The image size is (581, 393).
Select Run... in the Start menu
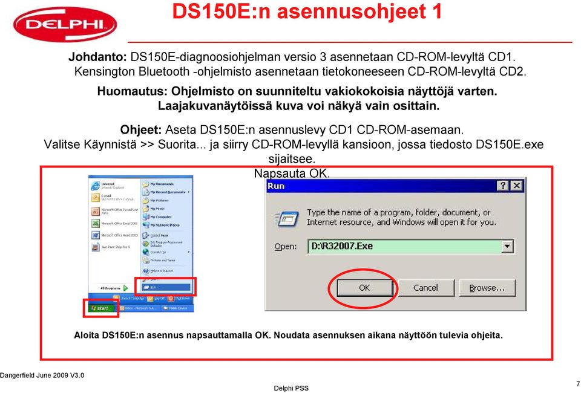pyautogui.click(x=166, y=287)
